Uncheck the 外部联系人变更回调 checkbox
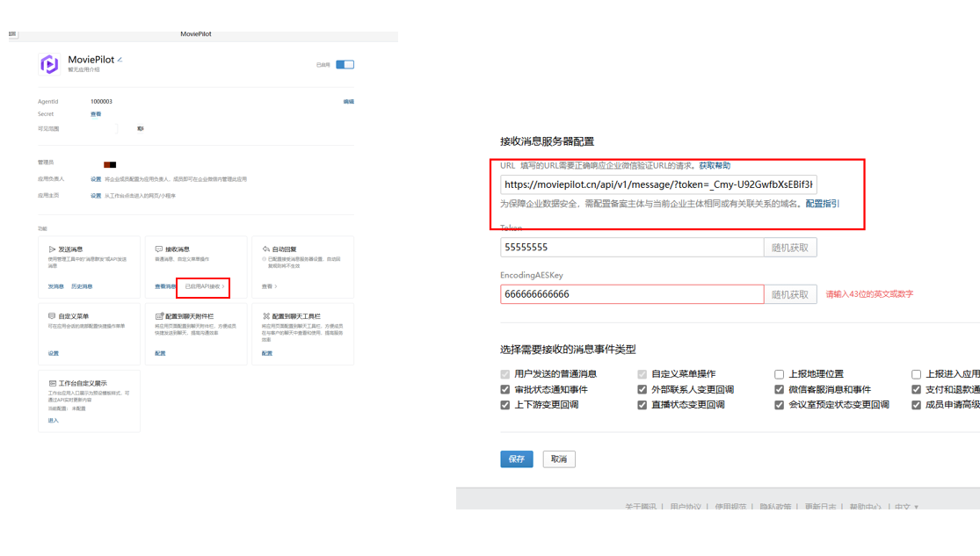 pos(642,389)
